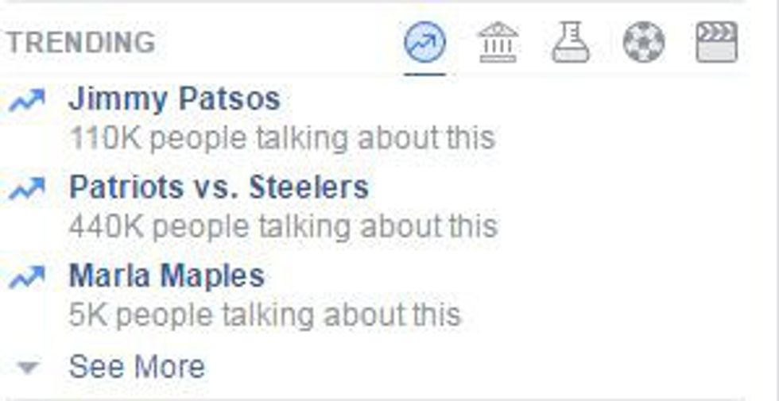Click the underline below Top Trends tab
779x401 pixels.
coord(424,73)
